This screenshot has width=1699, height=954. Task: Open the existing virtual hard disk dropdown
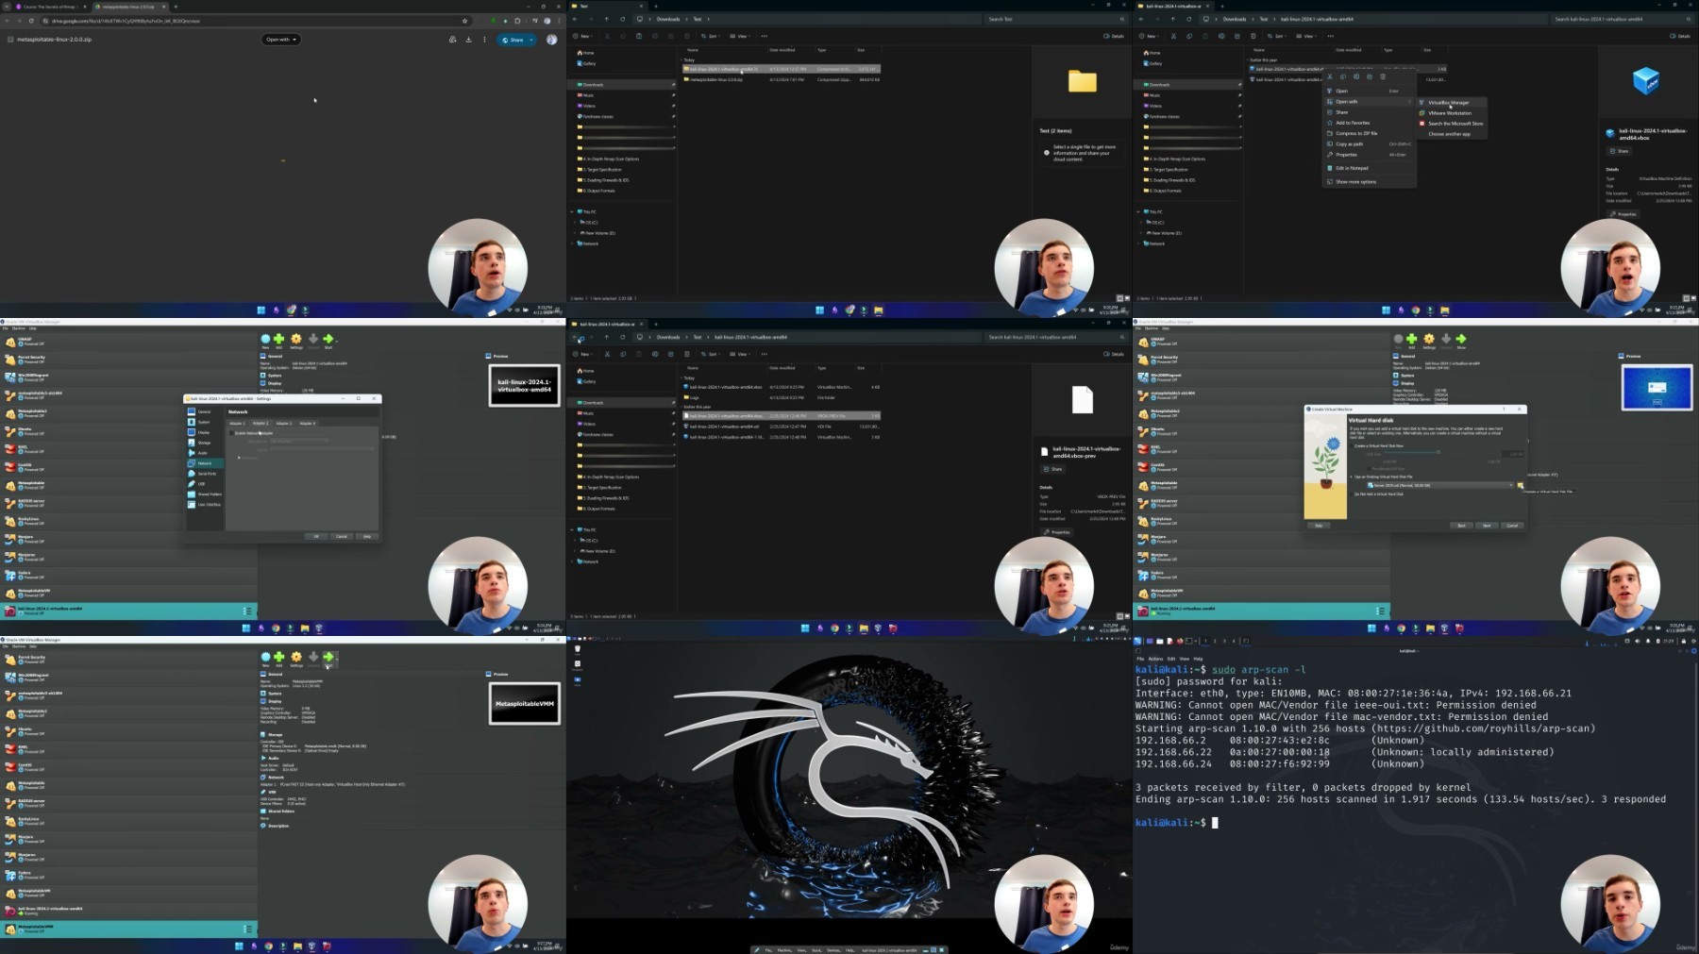[1439, 485]
